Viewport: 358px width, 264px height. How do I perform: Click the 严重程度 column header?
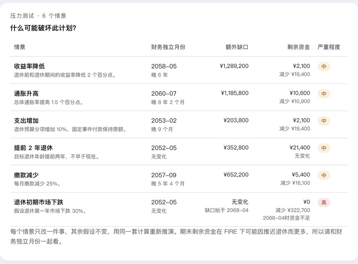(329, 47)
